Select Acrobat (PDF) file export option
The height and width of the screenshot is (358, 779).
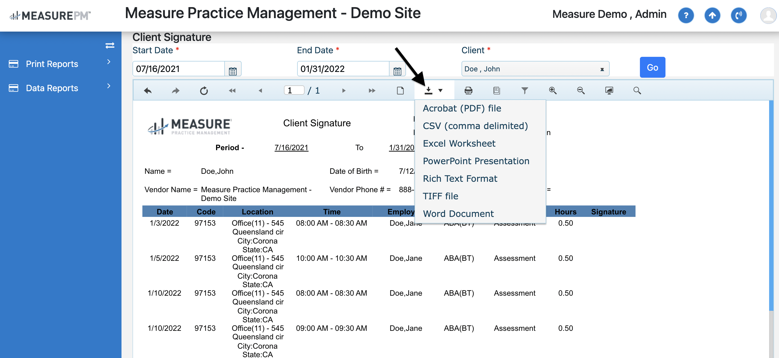pyautogui.click(x=462, y=108)
